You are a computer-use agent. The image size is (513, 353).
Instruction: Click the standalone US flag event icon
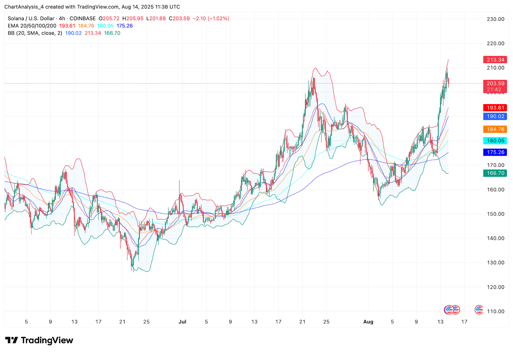[x=479, y=309]
